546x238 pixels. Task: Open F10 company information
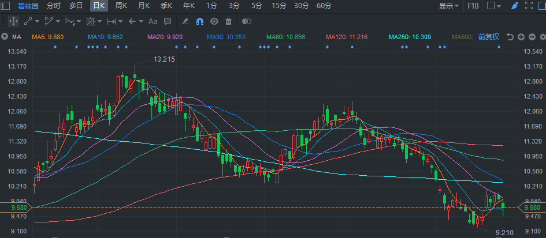pos(473,6)
